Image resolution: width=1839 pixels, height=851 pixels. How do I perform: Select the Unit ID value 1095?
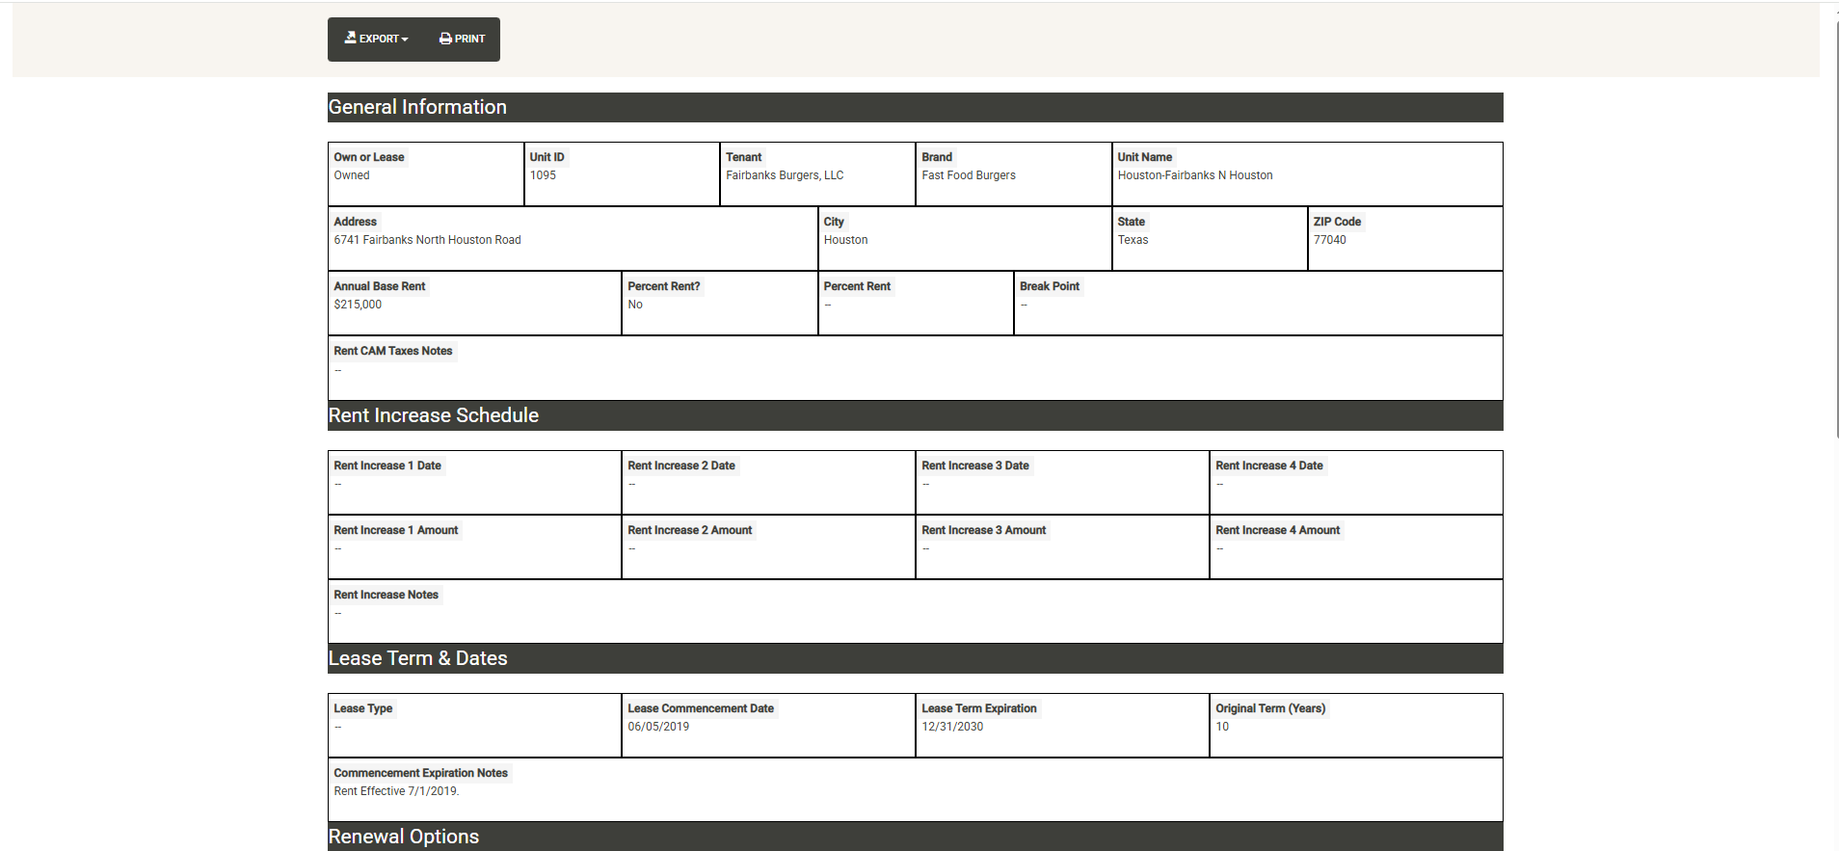coord(543,175)
